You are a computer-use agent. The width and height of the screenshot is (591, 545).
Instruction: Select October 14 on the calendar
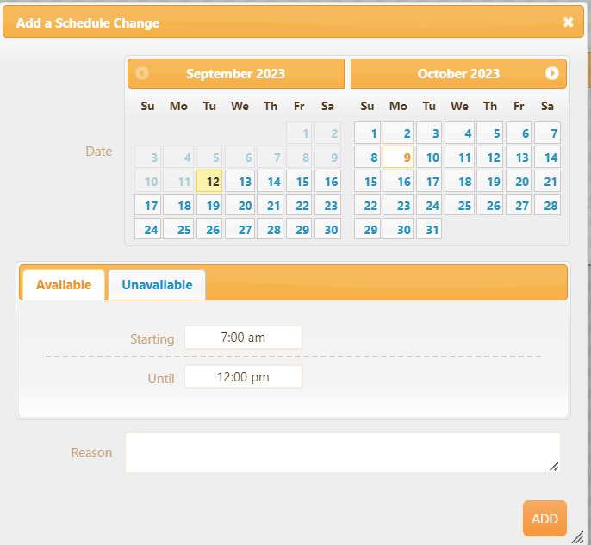pos(547,157)
